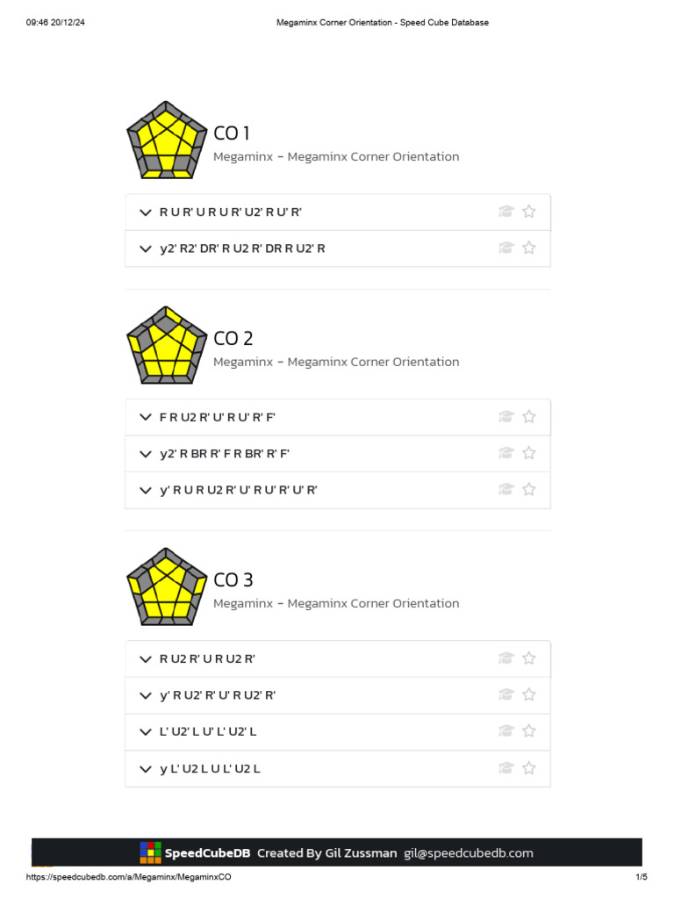Open the CO 1 case heading

pyautogui.click(x=232, y=133)
